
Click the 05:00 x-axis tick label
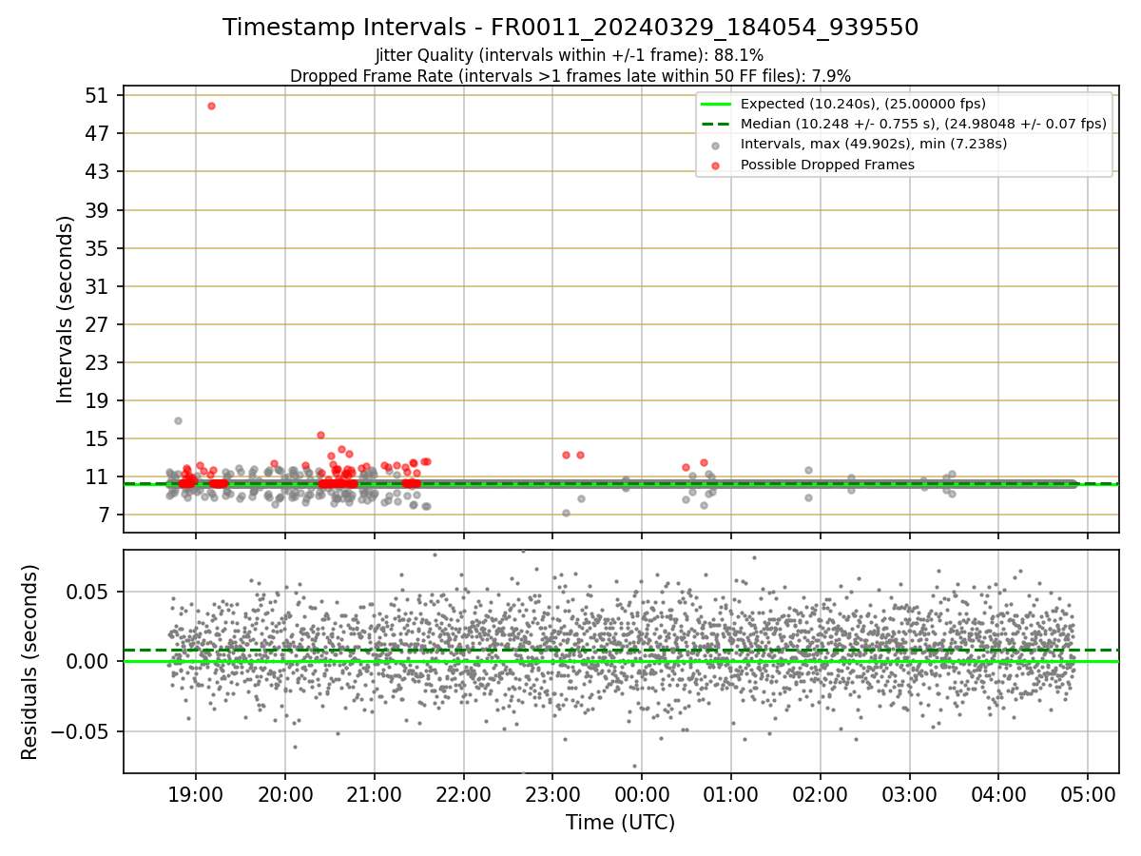coord(1089,795)
